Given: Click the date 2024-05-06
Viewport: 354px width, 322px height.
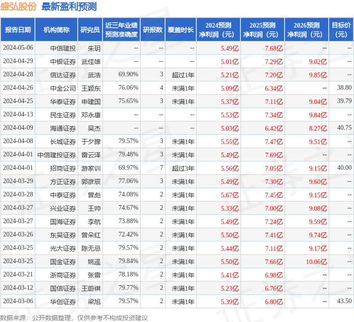Looking at the screenshot, I should (x=18, y=48).
